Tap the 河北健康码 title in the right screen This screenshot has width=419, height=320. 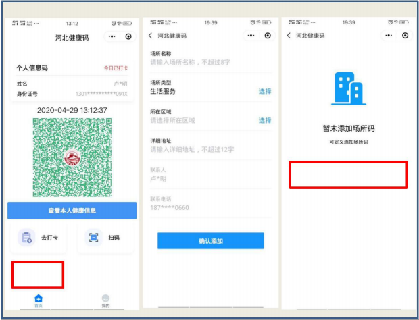pos(310,36)
